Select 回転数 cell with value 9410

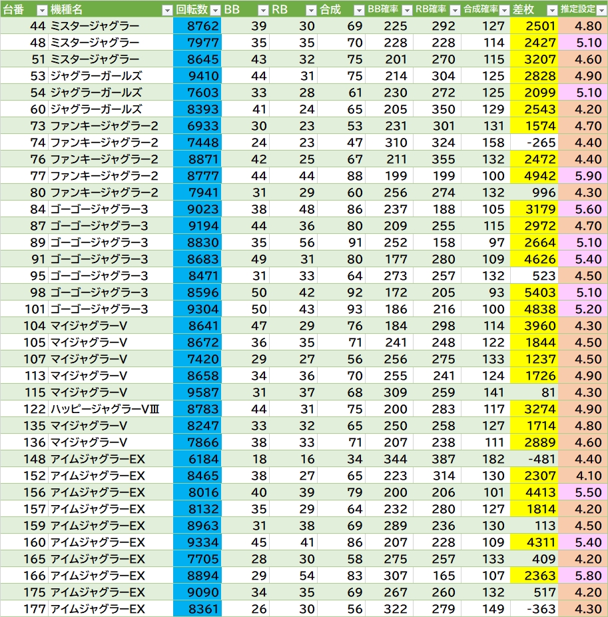[x=197, y=75]
